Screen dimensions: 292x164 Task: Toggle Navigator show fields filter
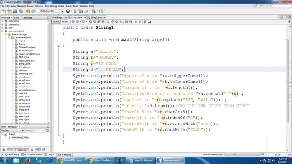10,149
